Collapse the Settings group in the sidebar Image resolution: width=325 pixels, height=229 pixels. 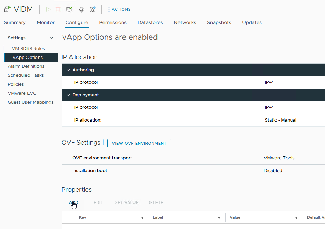[x=51, y=37]
